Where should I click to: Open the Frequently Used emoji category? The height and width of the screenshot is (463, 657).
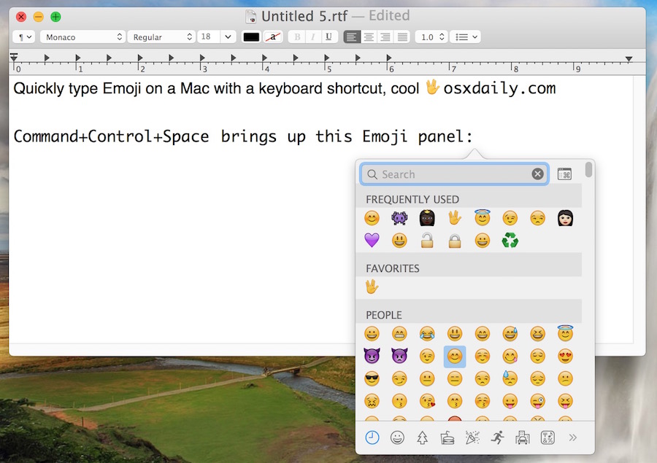click(x=372, y=437)
